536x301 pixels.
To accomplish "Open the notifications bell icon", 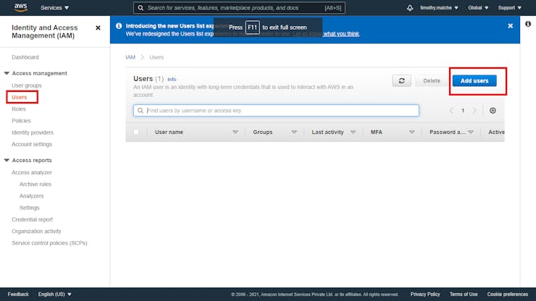I will (x=409, y=8).
